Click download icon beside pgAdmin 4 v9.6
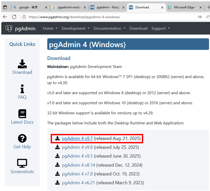210x191 pixels. (57, 147)
